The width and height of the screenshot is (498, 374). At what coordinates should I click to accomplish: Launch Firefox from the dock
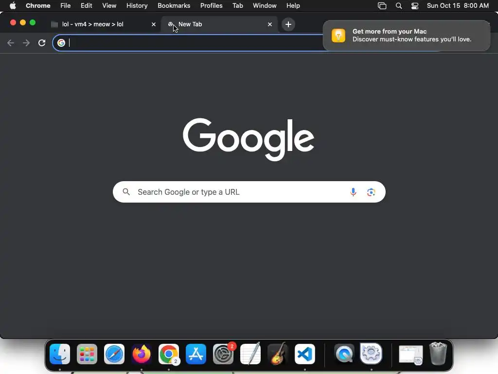click(142, 354)
